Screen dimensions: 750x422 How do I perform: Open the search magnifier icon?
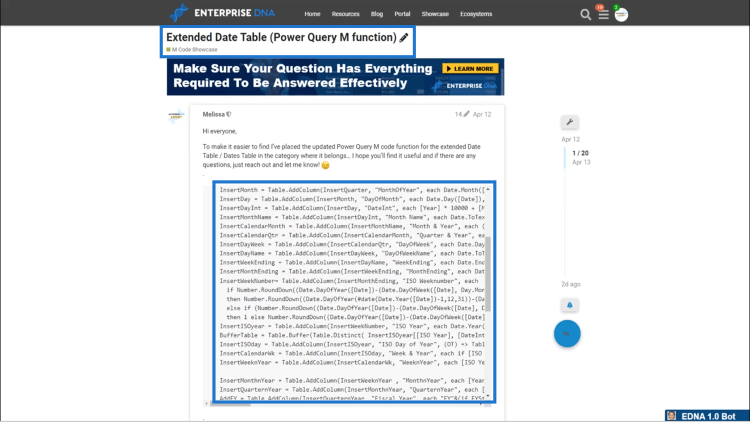[585, 15]
